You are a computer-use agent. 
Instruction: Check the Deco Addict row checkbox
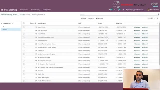pyautogui.click(x=24, y=34)
